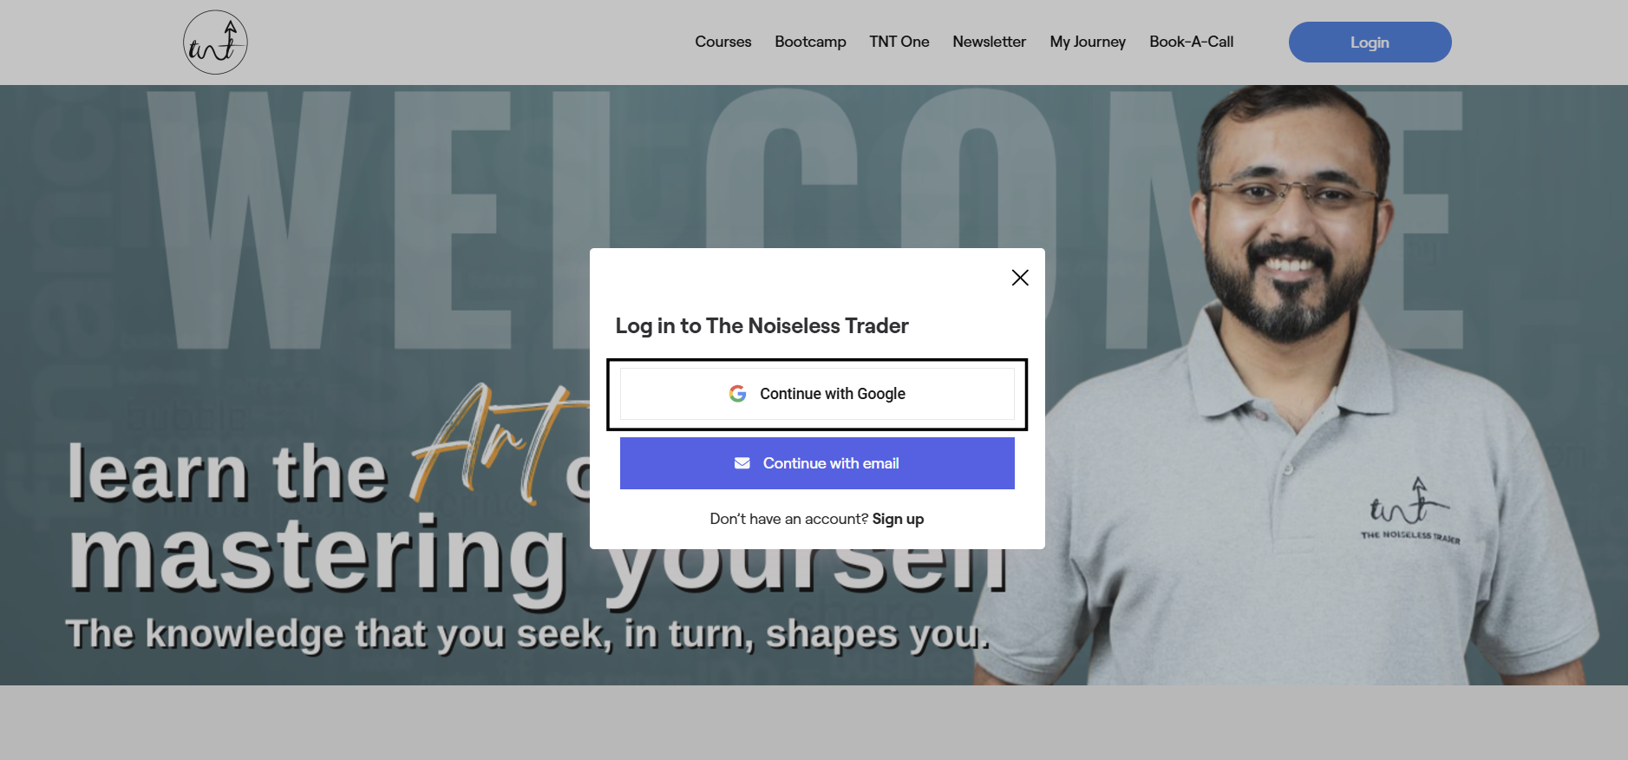The image size is (1628, 760).
Task: Click the Sign up link
Action: pyautogui.click(x=898, y=519)
